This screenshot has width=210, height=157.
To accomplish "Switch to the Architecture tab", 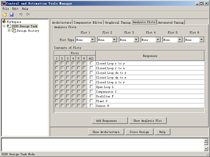I will point(61,23).
